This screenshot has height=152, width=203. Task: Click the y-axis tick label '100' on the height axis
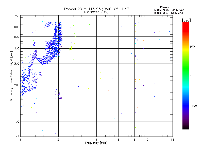[17, 122]
